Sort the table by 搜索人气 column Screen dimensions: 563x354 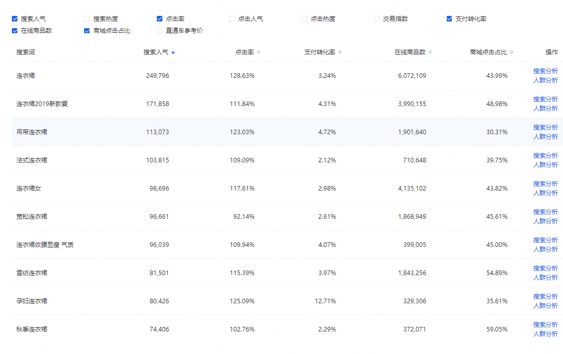pos(173,52)
